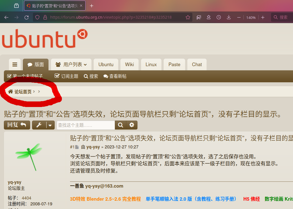The image size is (293, 209).
Task: Open the browser tab list icon
Action: pyautogui.click(x=16, y=6)
